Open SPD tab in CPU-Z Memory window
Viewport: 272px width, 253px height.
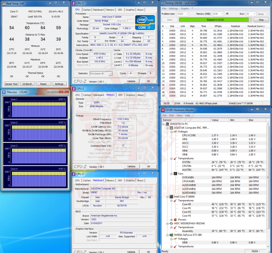tap(120, 95)
